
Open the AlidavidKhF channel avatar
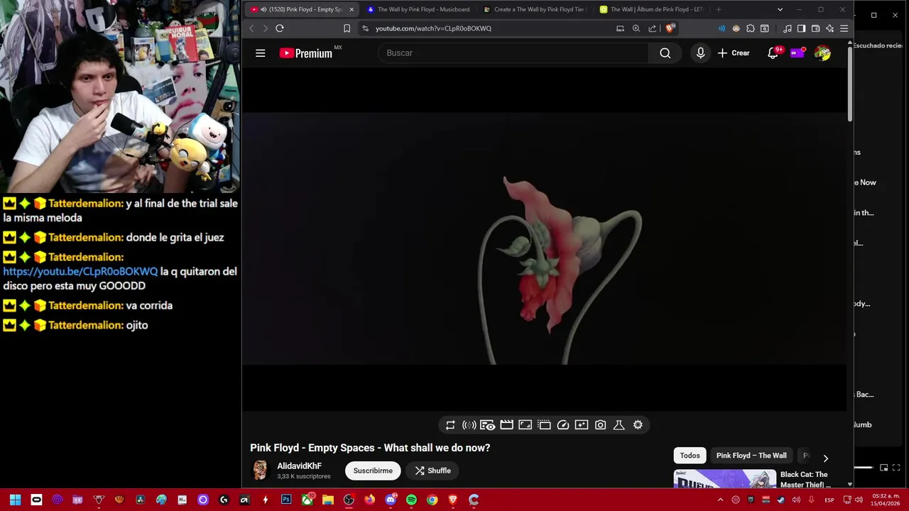260,470
